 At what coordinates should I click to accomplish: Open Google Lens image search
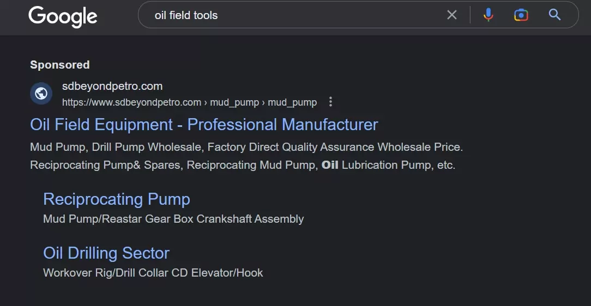(521, 15)
